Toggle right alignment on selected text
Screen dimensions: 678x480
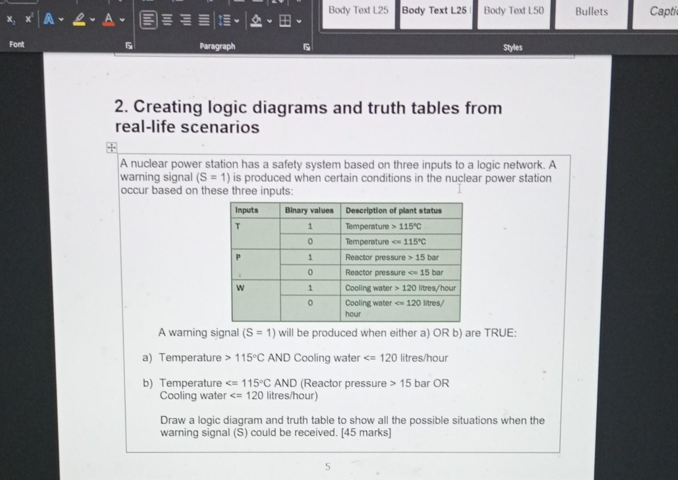[186, 20]
